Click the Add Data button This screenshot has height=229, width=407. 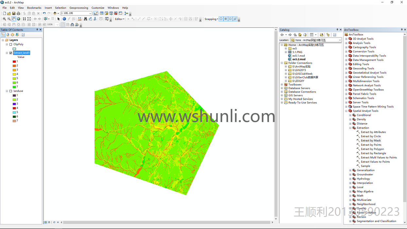(x=55, y=13)
